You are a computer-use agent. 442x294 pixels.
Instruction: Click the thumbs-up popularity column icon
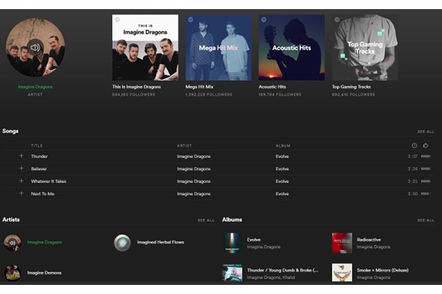[425, 145]
